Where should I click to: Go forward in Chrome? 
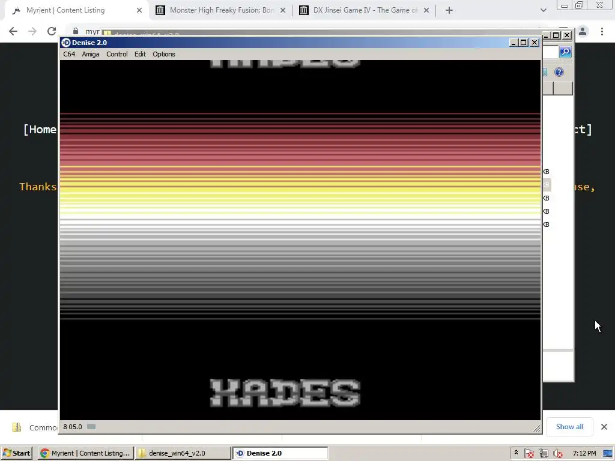pyautogui.click(x=32, y=31)
